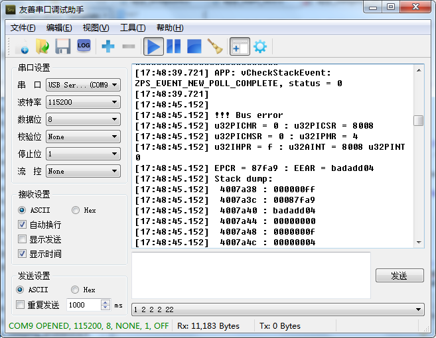
Task: Click inside the send text input area
Action: click(x=251, y=275)
